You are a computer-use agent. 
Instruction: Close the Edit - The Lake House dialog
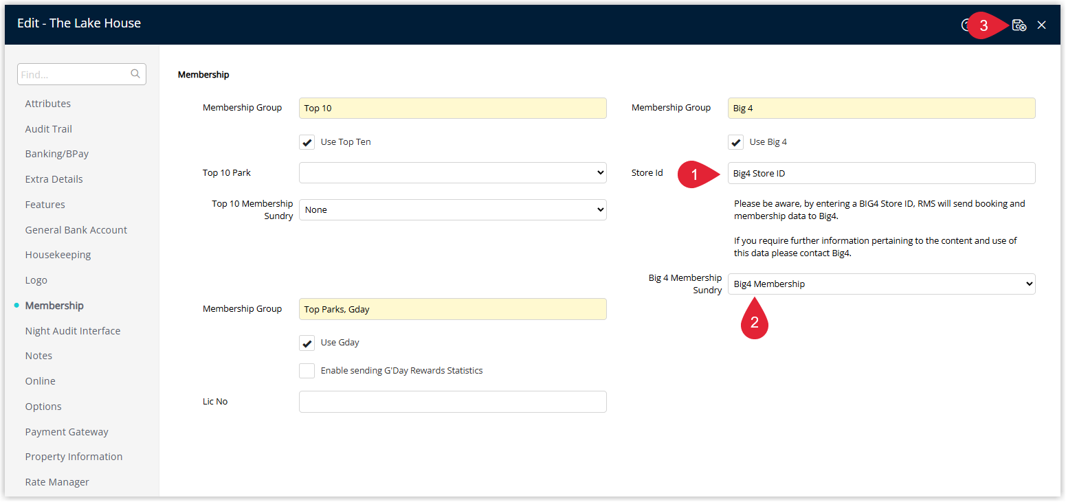click(1042, 25)
